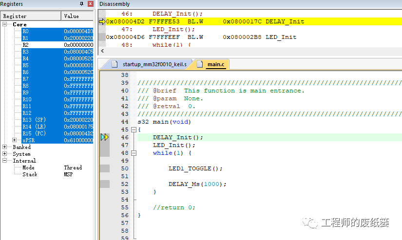Select register R4 row
Screen dimensions: 402x240
point(57,58)
